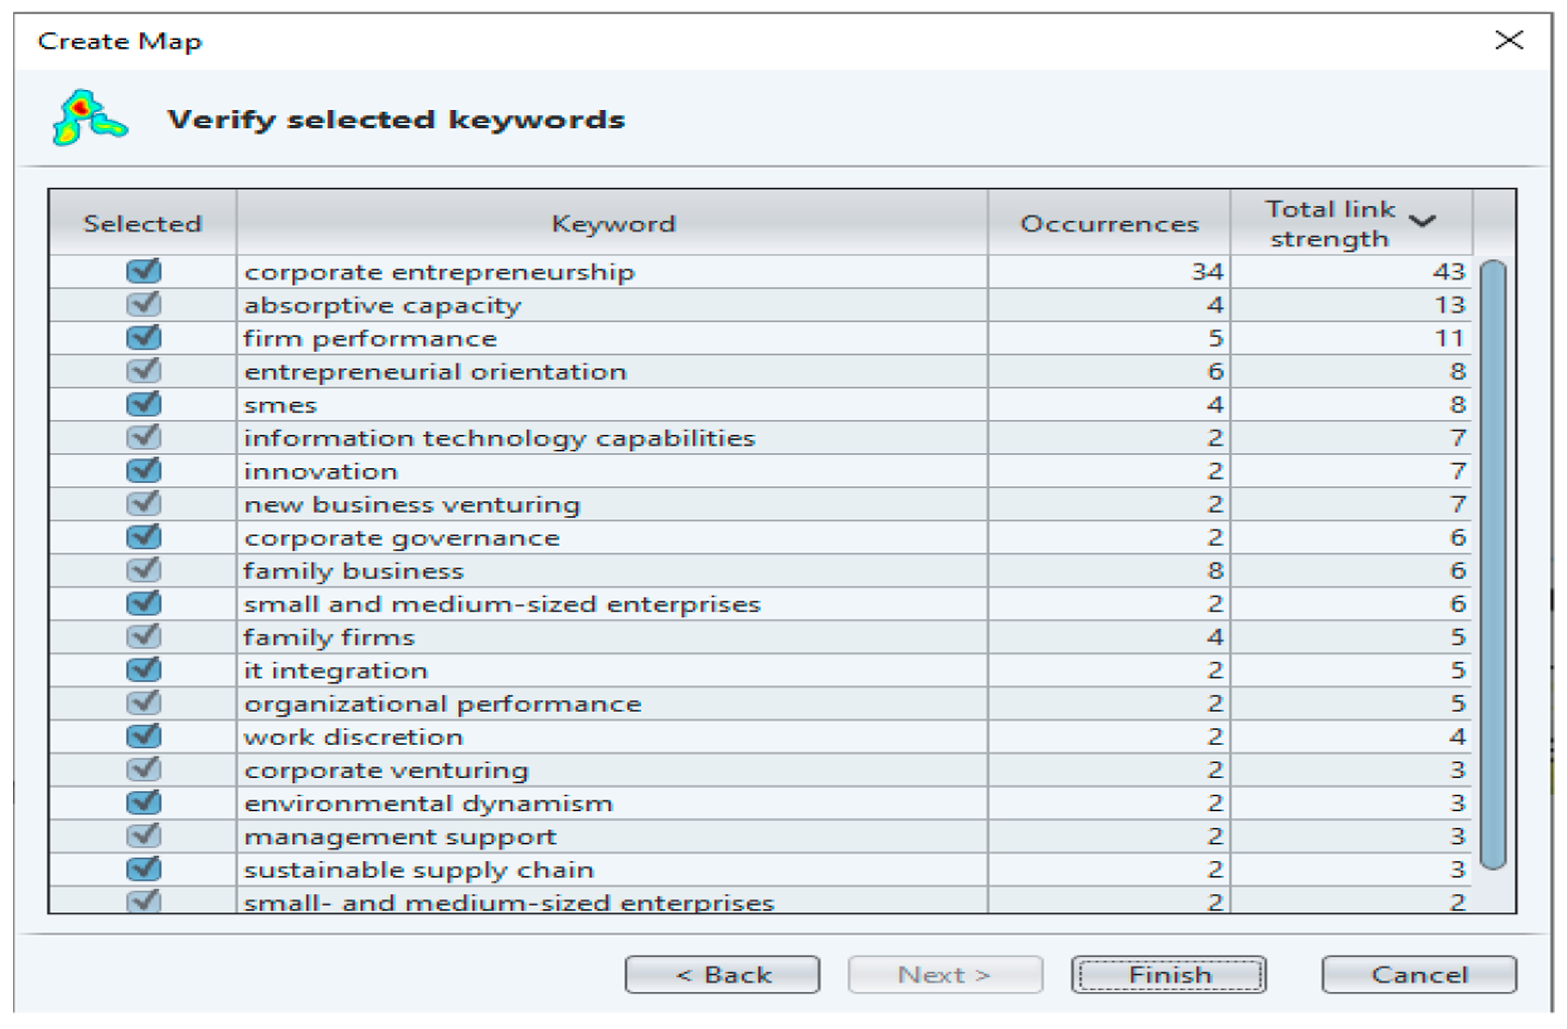
Task: Click the keyword list vertical scrollbar
Action: tap(1493, 565)
